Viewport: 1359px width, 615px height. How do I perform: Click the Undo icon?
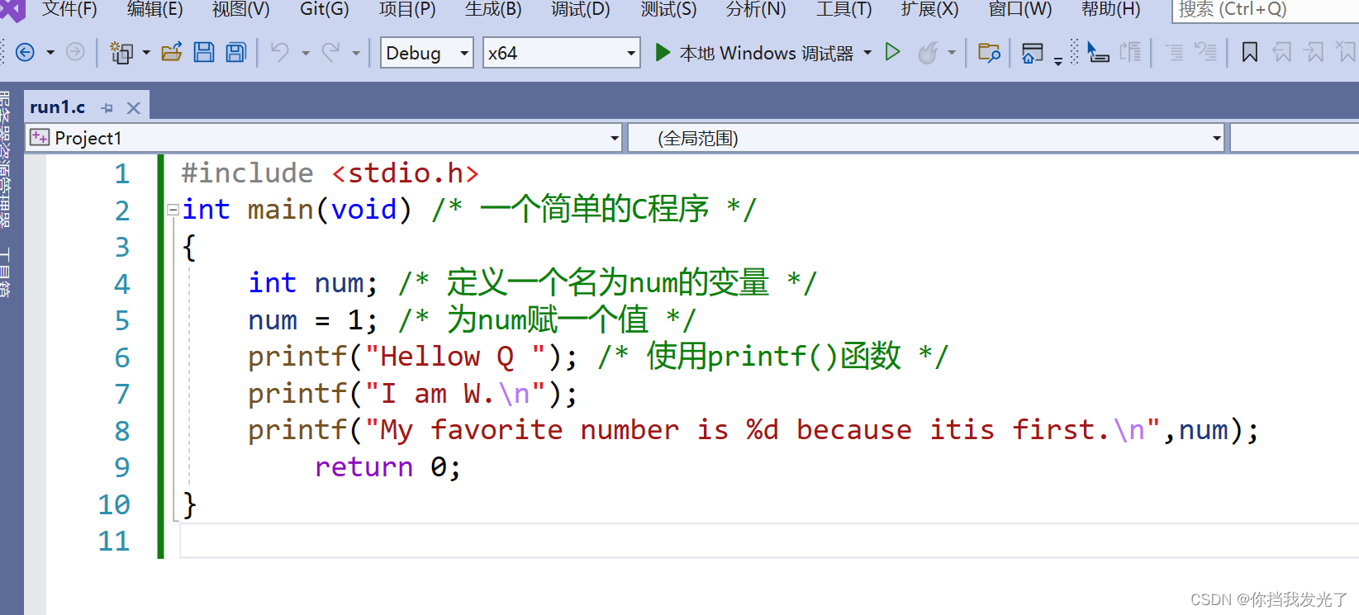click(280, 53)
